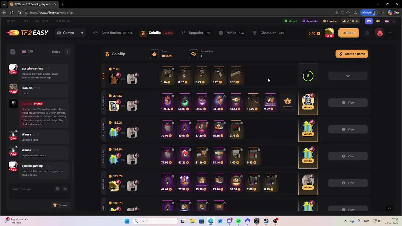This screenshot has width=402, height=226.
Task: Open File Explorer from taskbar
Action: (x=192, y=221)
